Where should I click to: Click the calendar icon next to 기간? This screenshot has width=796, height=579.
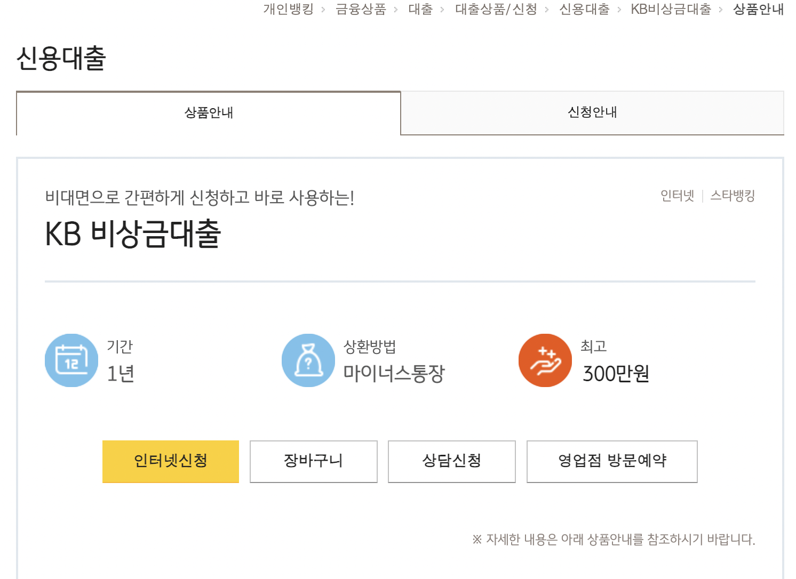tap(71, 360)
